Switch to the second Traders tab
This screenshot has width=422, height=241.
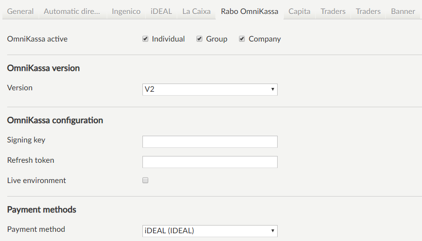pyautogui.click(x=368, y=11)
